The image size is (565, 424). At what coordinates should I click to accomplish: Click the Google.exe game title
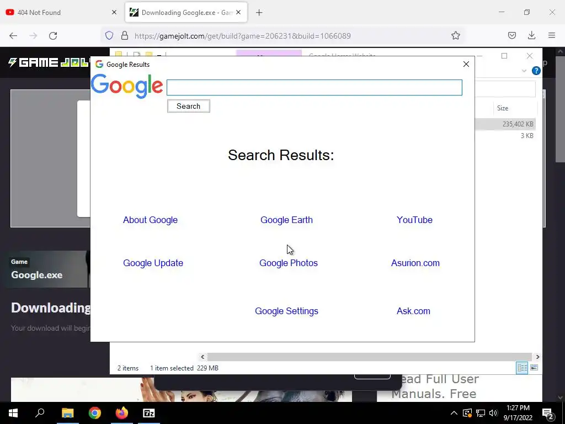coord(37,275)
